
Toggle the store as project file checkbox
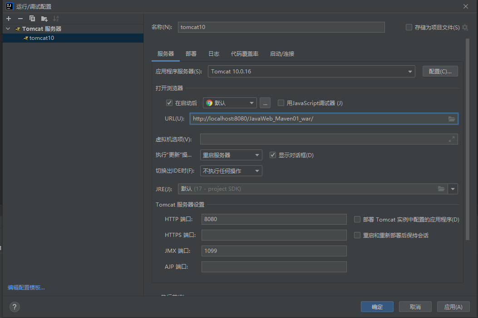click(x=409, y=27)
